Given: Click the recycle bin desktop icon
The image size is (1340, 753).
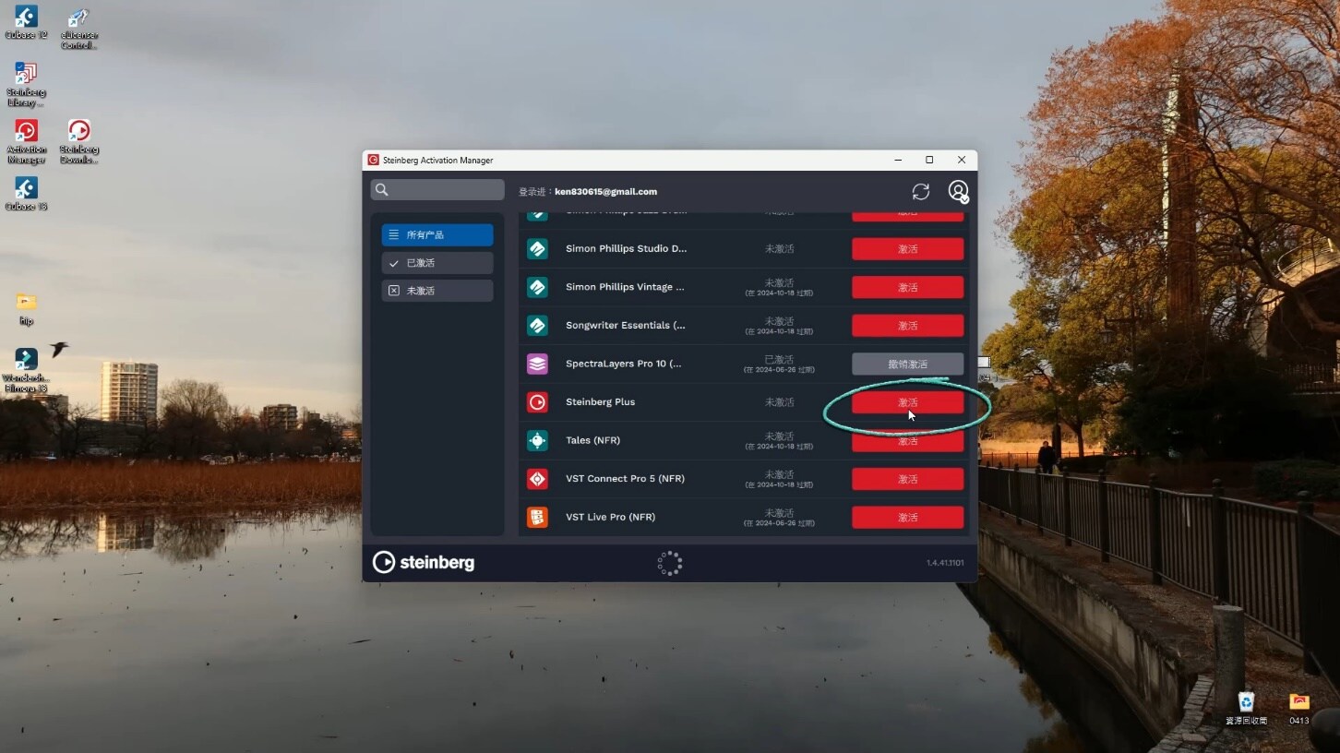Looking at the screenshot, I should [1246, 704].
